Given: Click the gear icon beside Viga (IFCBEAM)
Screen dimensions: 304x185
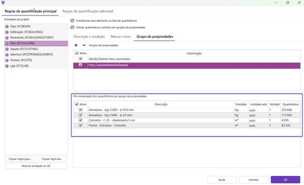Looking at the screenshot, I should tap(7, 26).
